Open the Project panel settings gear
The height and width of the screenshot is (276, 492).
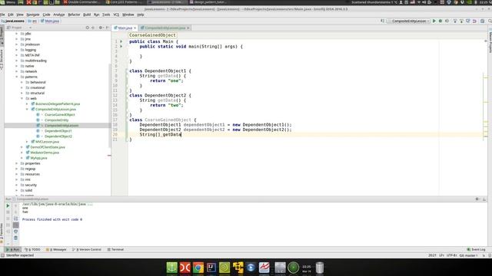pyautogui.click(x=101, y=28)
